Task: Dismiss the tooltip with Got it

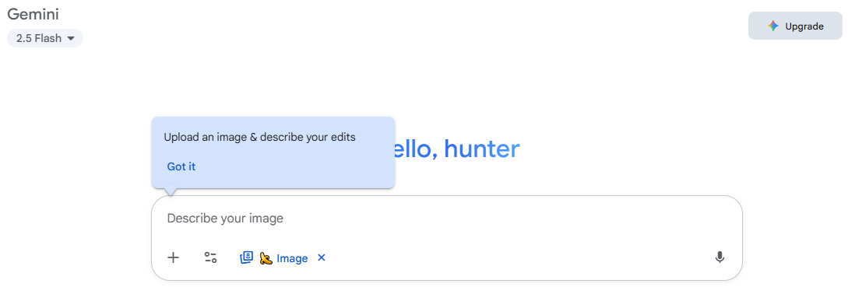Action: click(x=181, y=167)
